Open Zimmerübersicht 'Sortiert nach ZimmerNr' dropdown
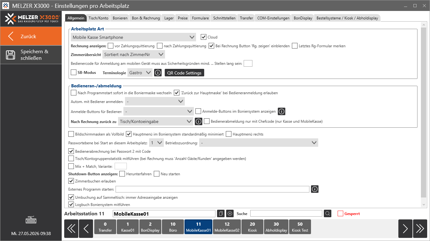Viewport: 430px width, 241px height. (134, 54)
